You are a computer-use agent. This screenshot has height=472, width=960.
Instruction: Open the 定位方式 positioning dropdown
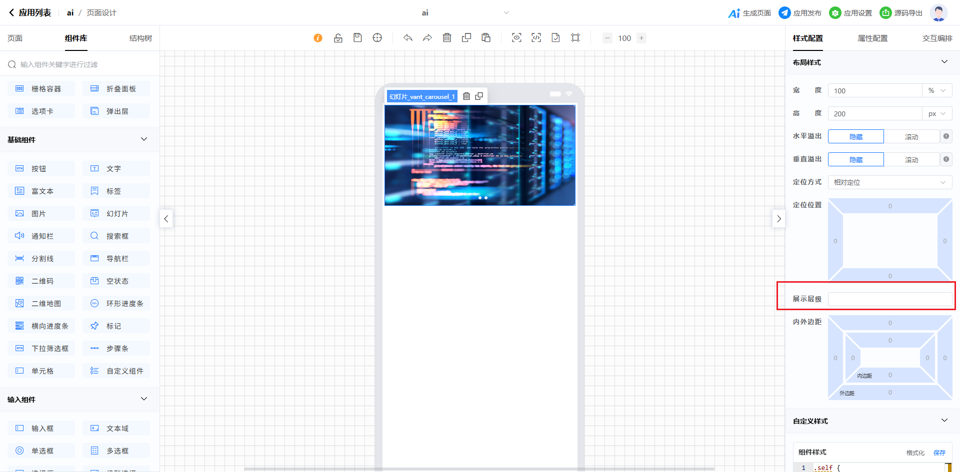pos(889,183)
